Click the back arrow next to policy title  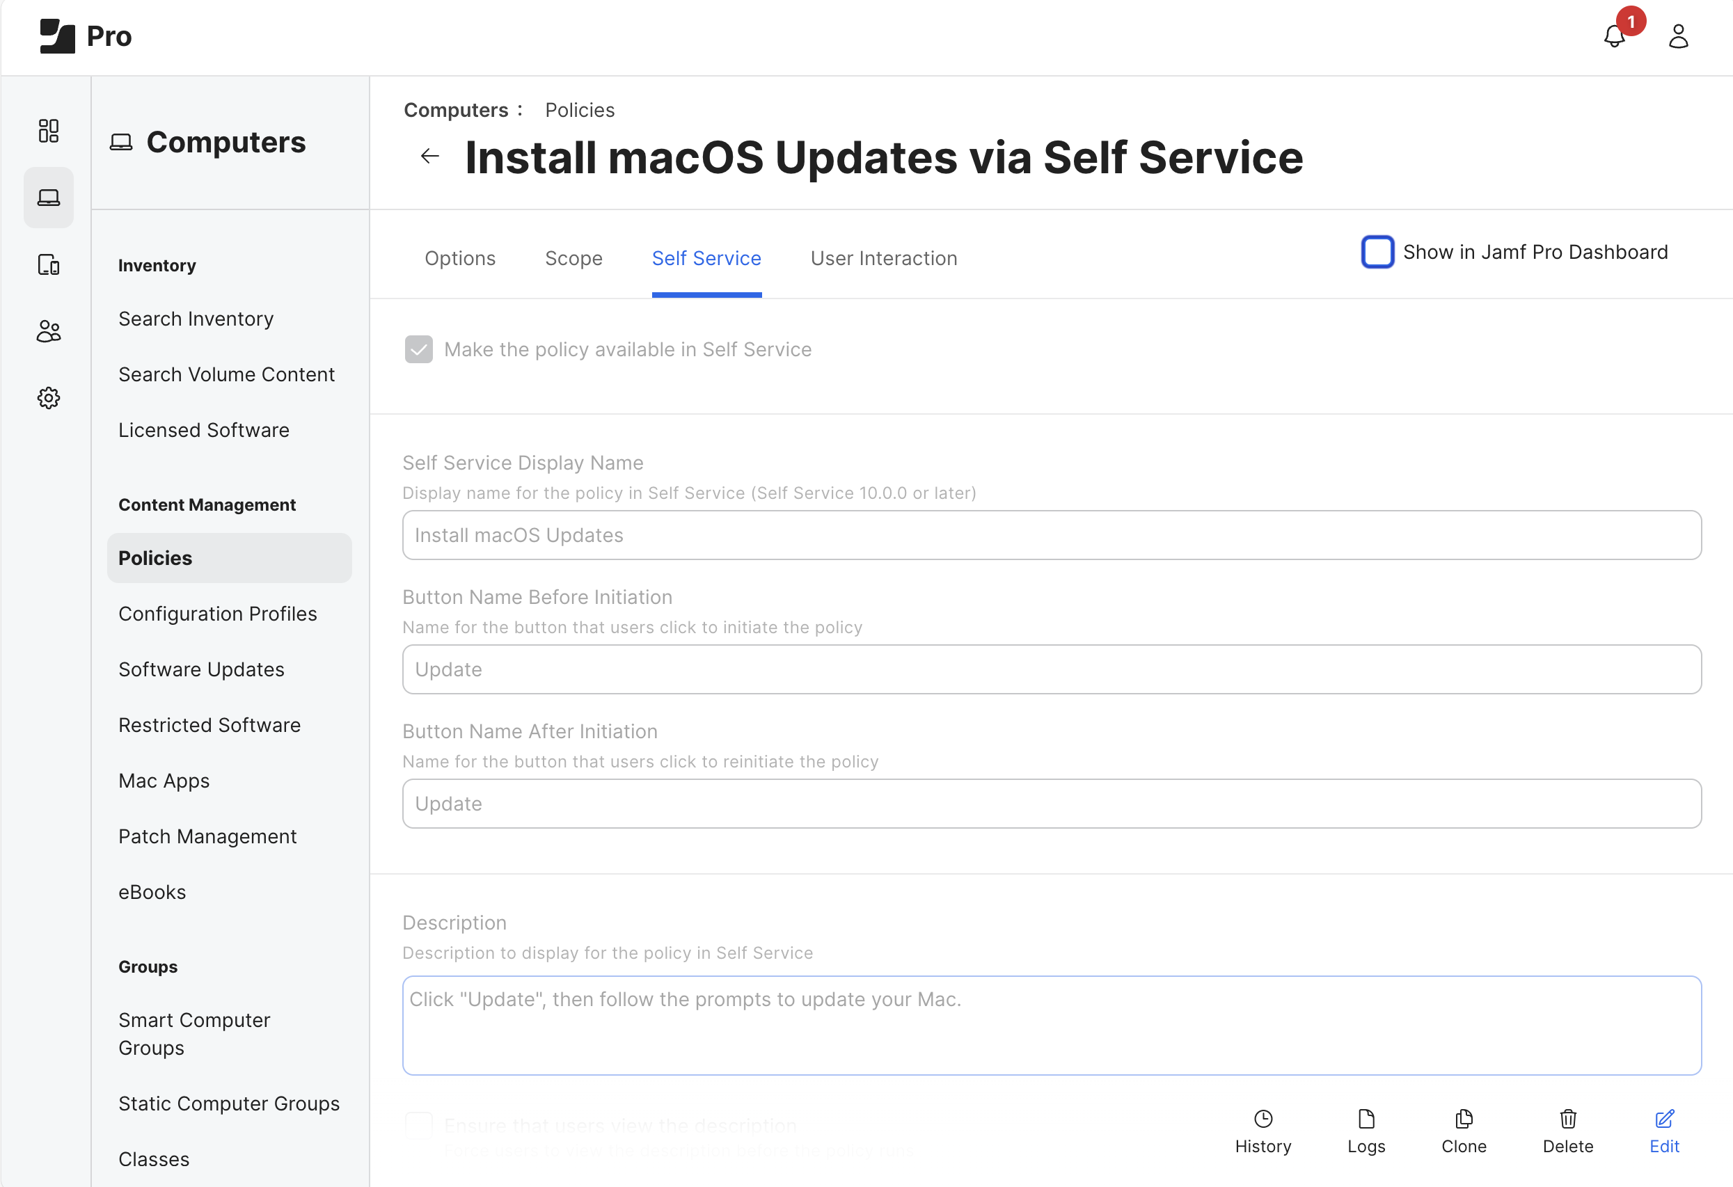pos(430,156)
